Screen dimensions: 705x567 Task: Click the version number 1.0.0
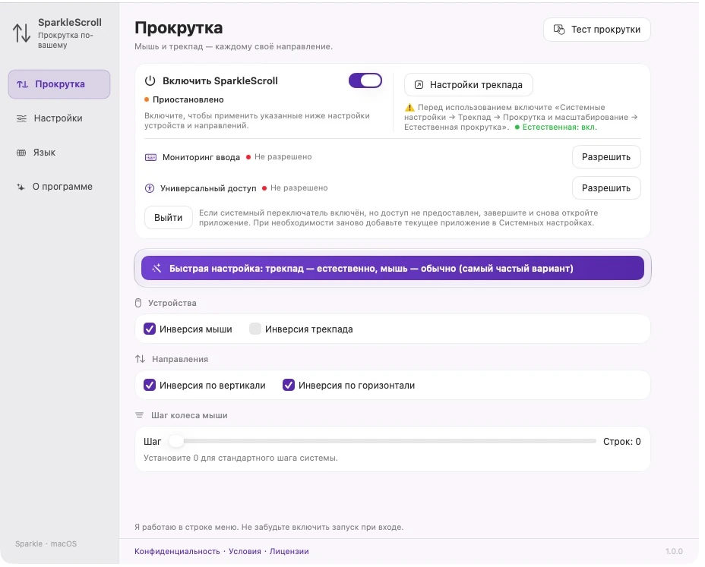(674, 552)
